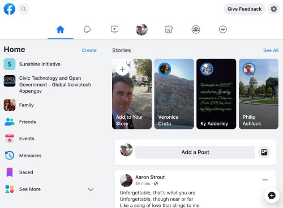Viewport: 283px width, 208px height.
Task: Click the floating black plus button
Action: pos(272,196)
